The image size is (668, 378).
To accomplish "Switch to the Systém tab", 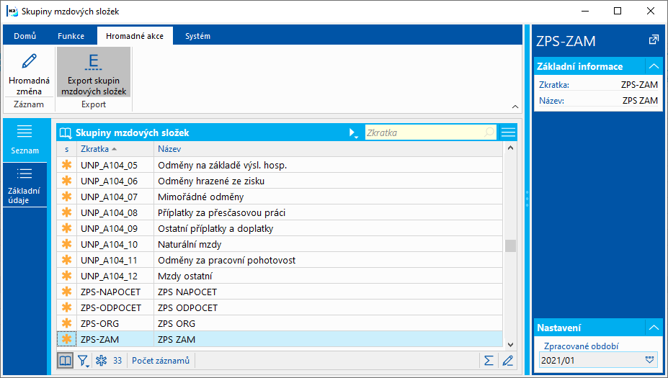I will [x=197, y=36].
